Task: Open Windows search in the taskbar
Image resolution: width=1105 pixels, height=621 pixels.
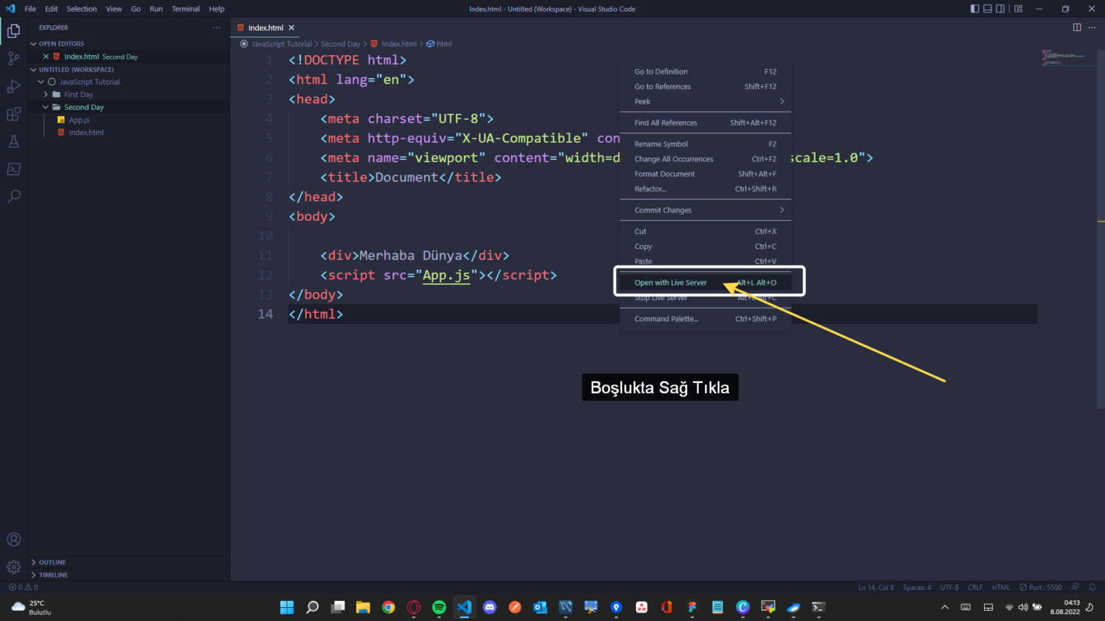Action: (312, 607)
